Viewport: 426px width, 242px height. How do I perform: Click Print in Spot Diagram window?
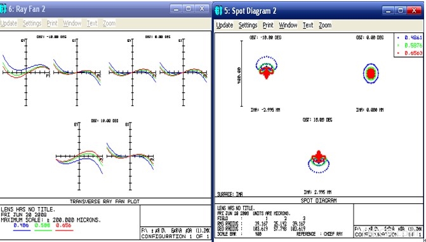point(268,25)
